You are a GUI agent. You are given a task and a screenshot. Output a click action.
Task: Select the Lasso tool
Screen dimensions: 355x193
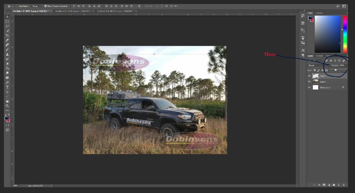pyautogui.click(x=7, y=26)
